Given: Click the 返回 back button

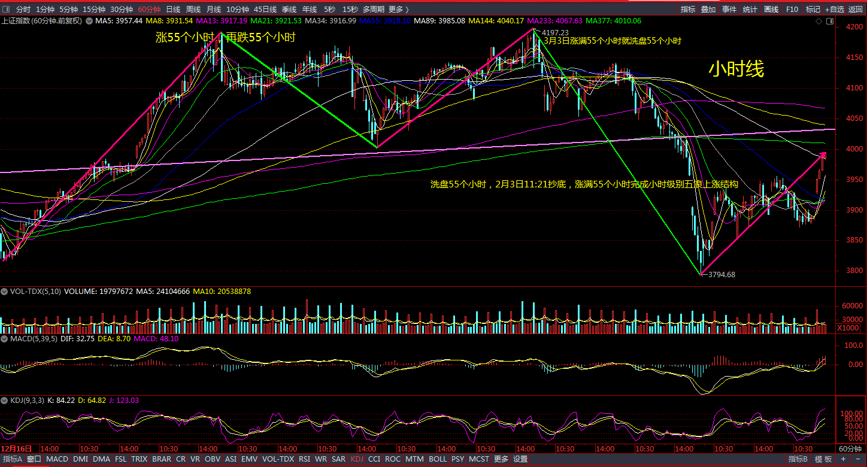Looking at the screenshot, I should (x=855, y=10).
